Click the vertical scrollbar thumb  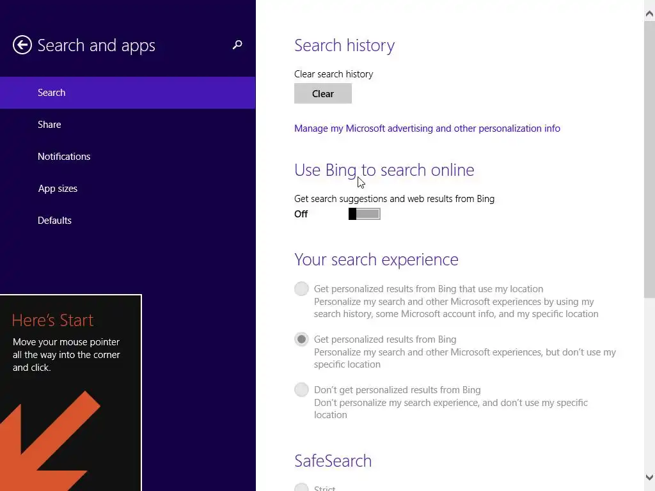point(649,159)
